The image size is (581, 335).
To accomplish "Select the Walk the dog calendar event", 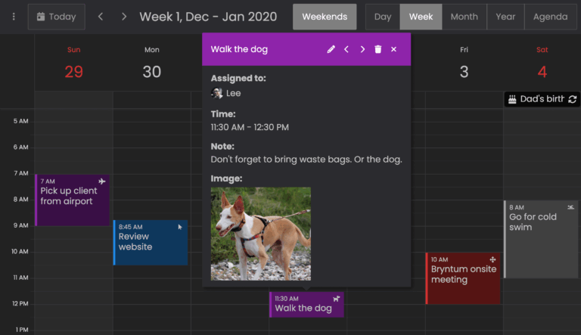I will 307,304.
